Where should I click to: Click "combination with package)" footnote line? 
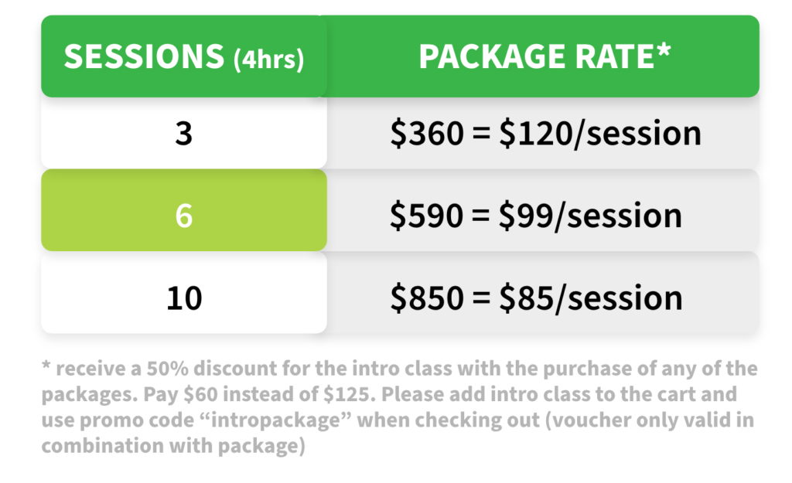point(174,447)
